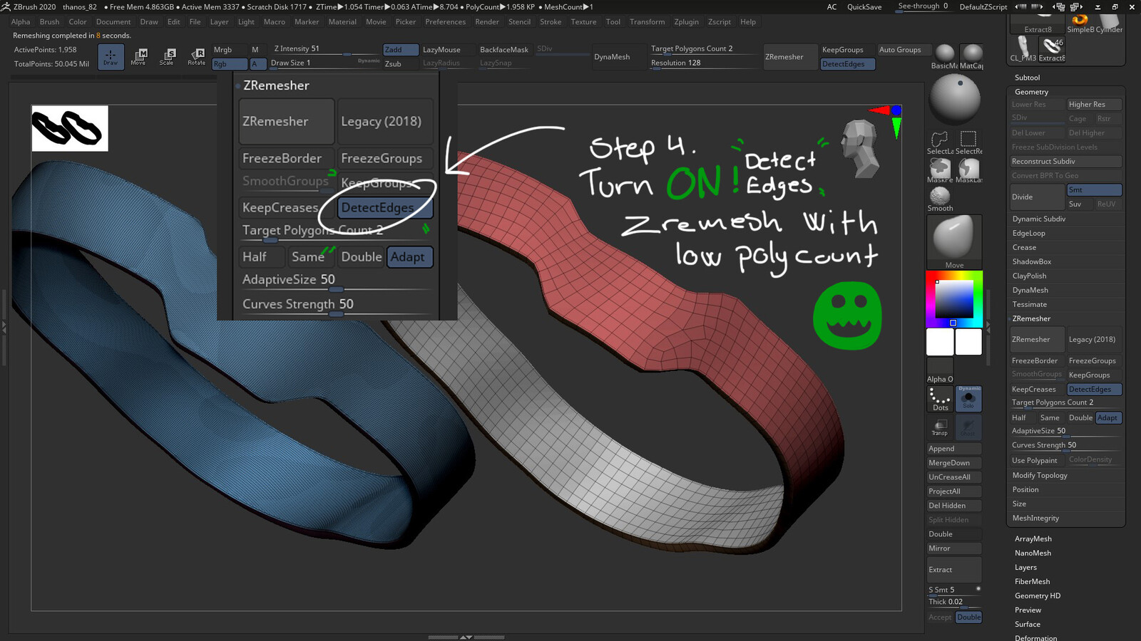Open the Zplugin menu
The height and width of the screenshot is (641, 1141).
[x=686, y=22]
